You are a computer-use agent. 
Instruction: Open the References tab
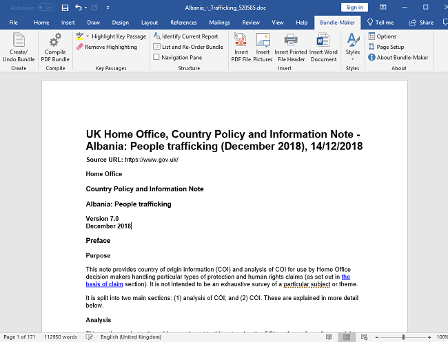pos(183,23)
